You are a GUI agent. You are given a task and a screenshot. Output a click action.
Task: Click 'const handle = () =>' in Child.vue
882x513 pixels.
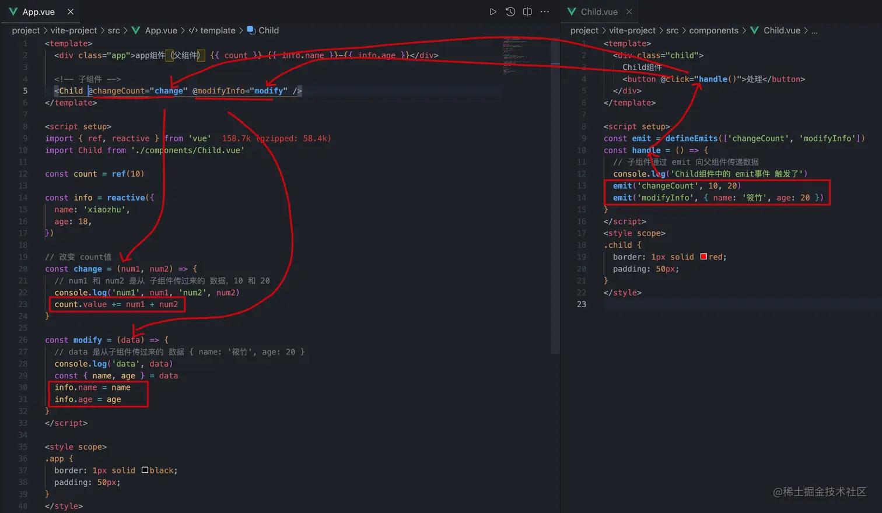point(656,150)
